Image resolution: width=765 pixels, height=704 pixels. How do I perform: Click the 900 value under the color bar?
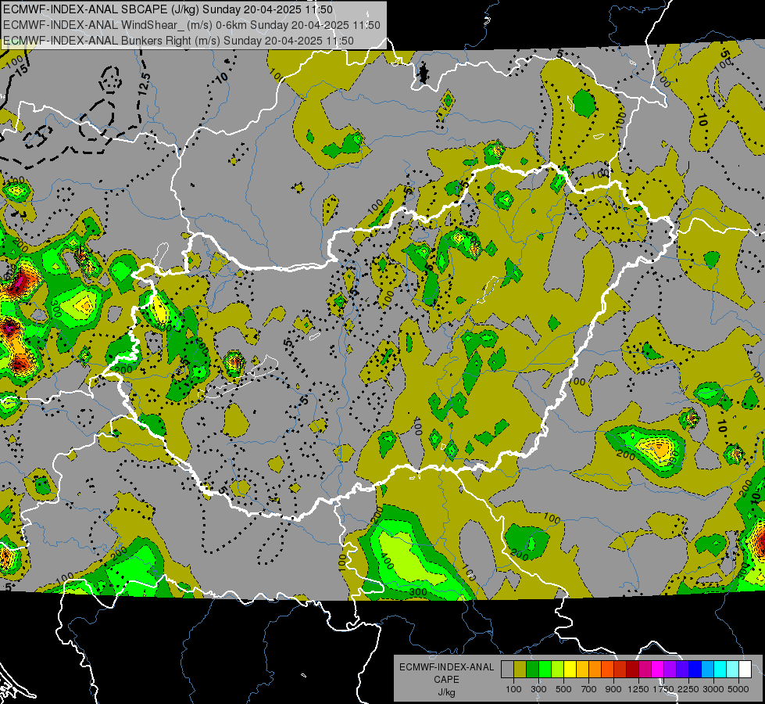pyautogui.click(x=613, y=689)
